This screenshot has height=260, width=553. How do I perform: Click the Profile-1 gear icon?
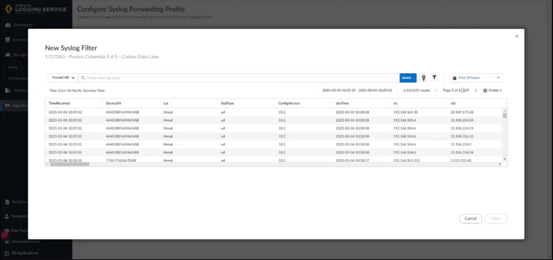pyautogui.click(x=485, y=90)
